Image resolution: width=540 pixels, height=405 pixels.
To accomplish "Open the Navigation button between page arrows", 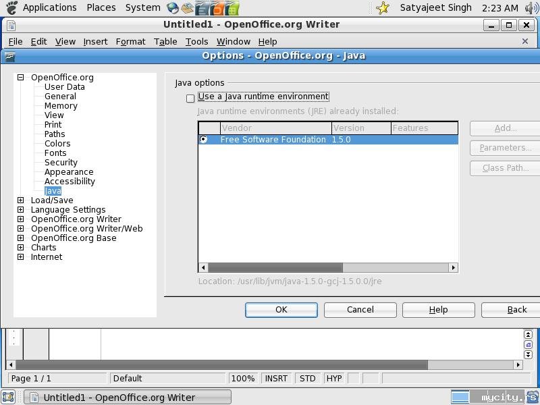I will pyautogui.click(x=528, y=344).
